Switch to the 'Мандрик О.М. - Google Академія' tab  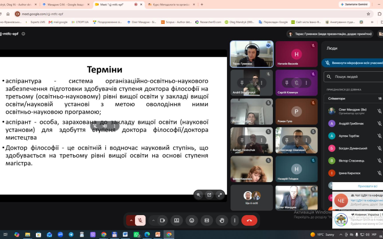[x=65, y=4]
